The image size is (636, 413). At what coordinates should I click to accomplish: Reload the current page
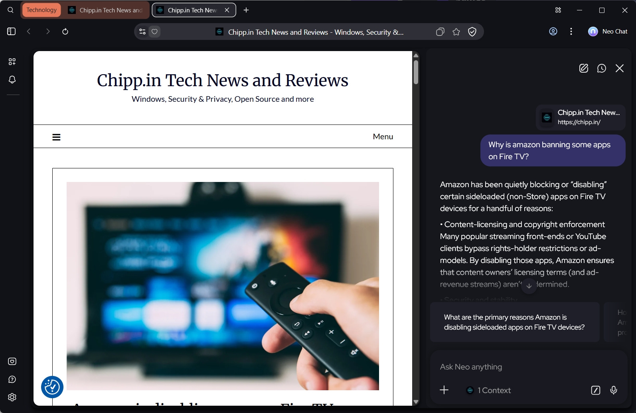pos(65,32)
